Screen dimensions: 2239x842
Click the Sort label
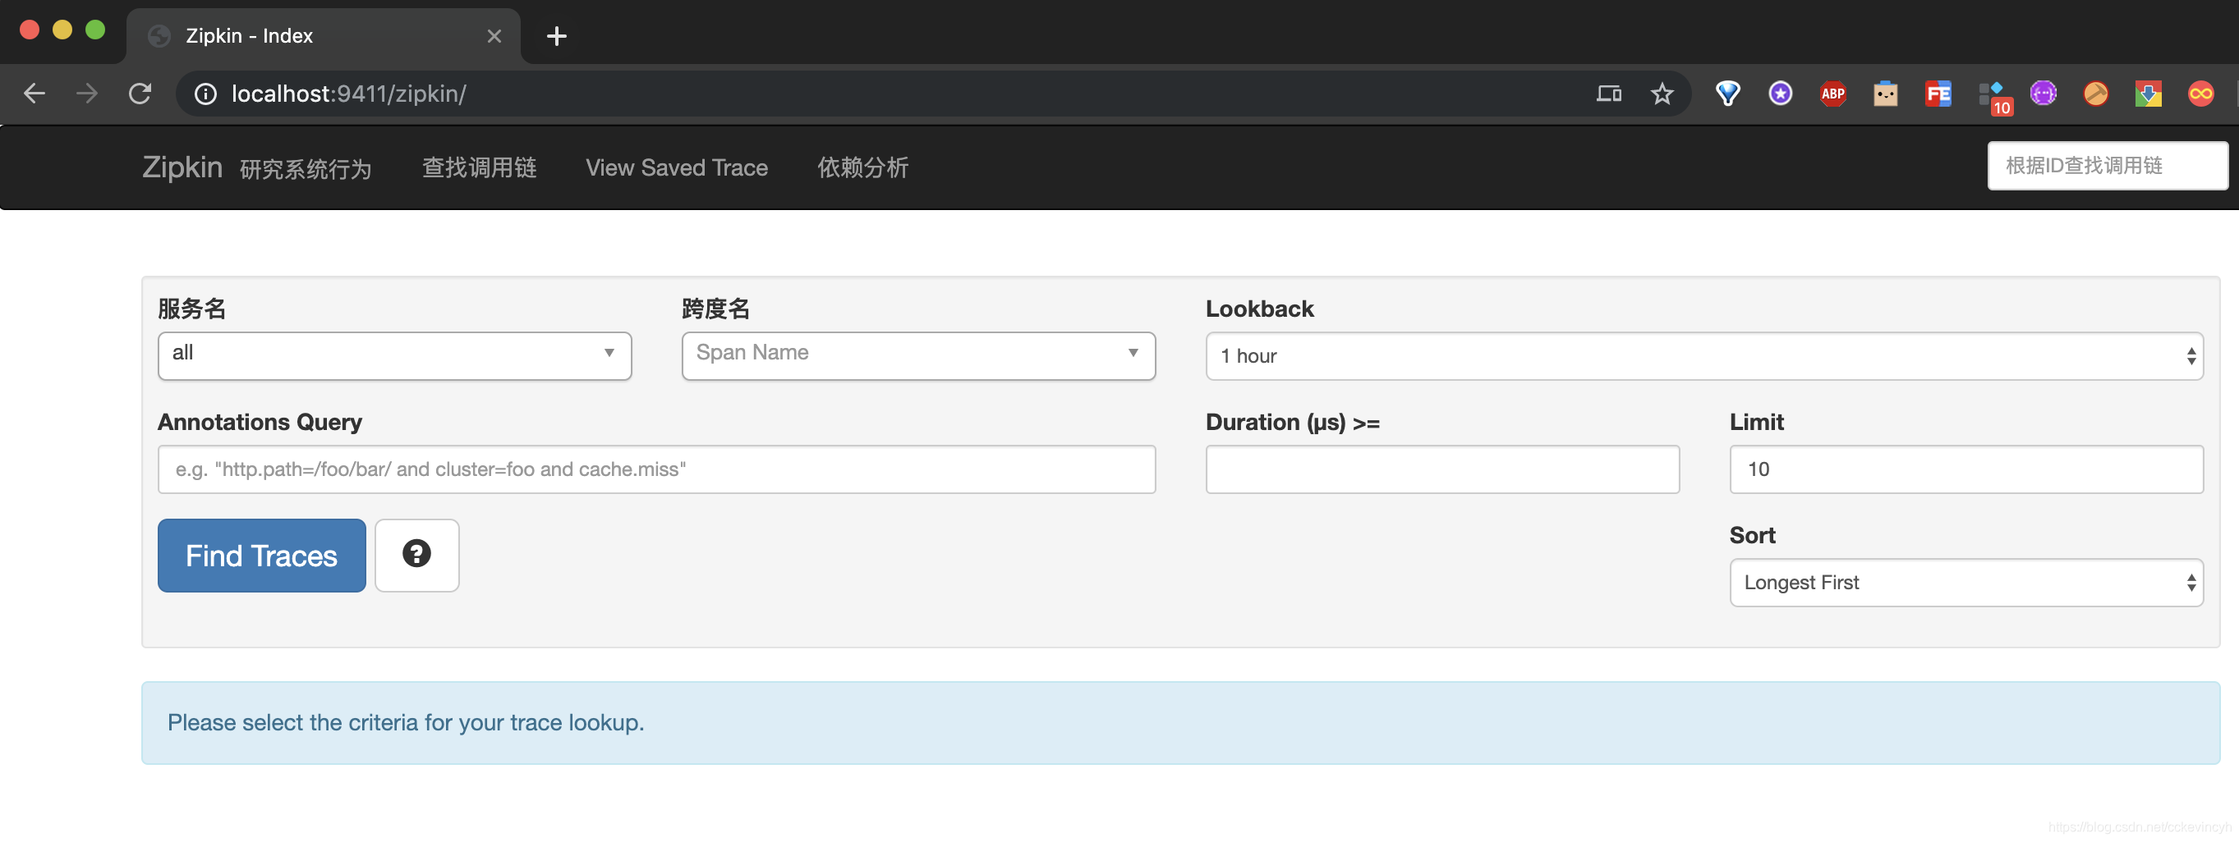coord(1751,536)
